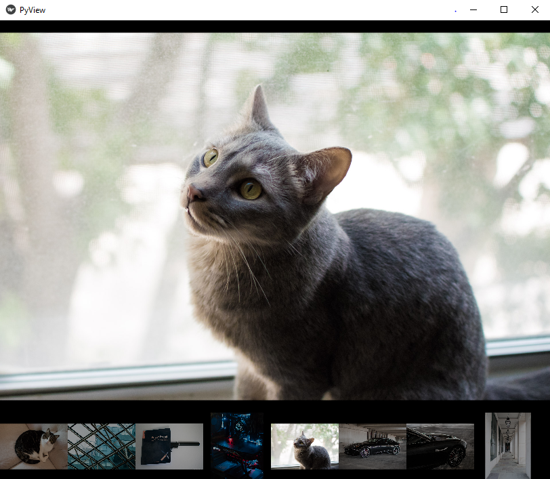Pick the corridor with lanterns thumbnail
The width and height of the screenshot is (550, 479).
(508, 446)
